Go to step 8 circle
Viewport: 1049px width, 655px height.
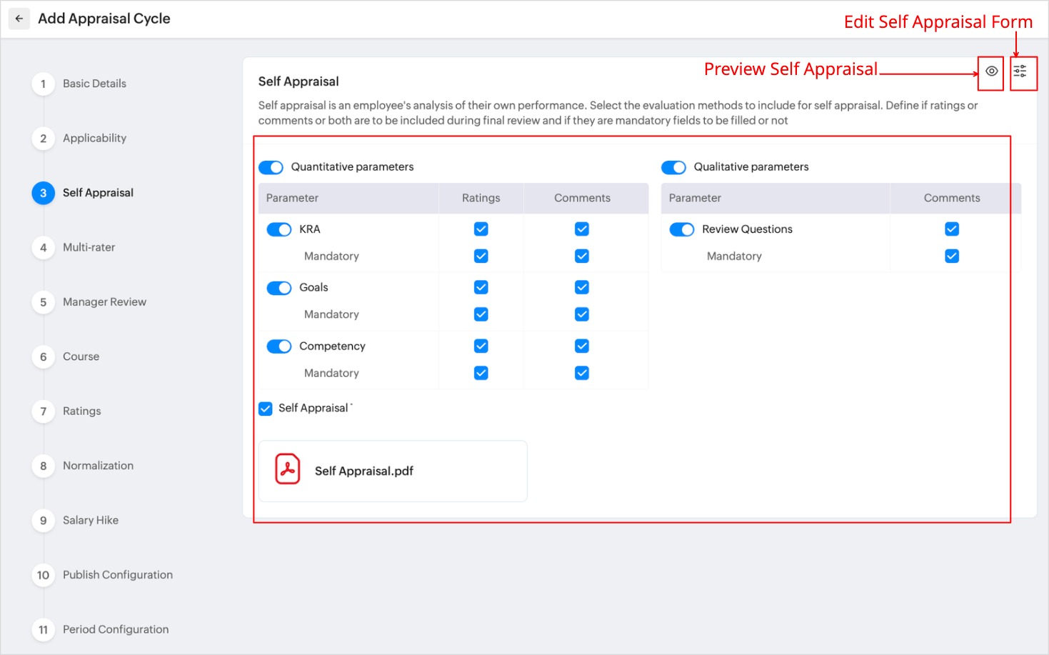point(44,466)
